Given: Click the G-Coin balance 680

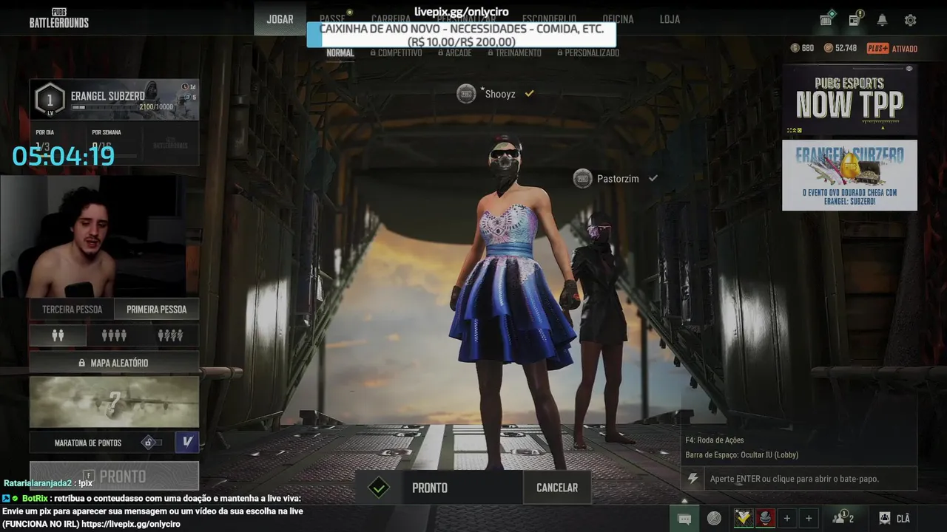Looking at the screenshot, I should 802,48.
